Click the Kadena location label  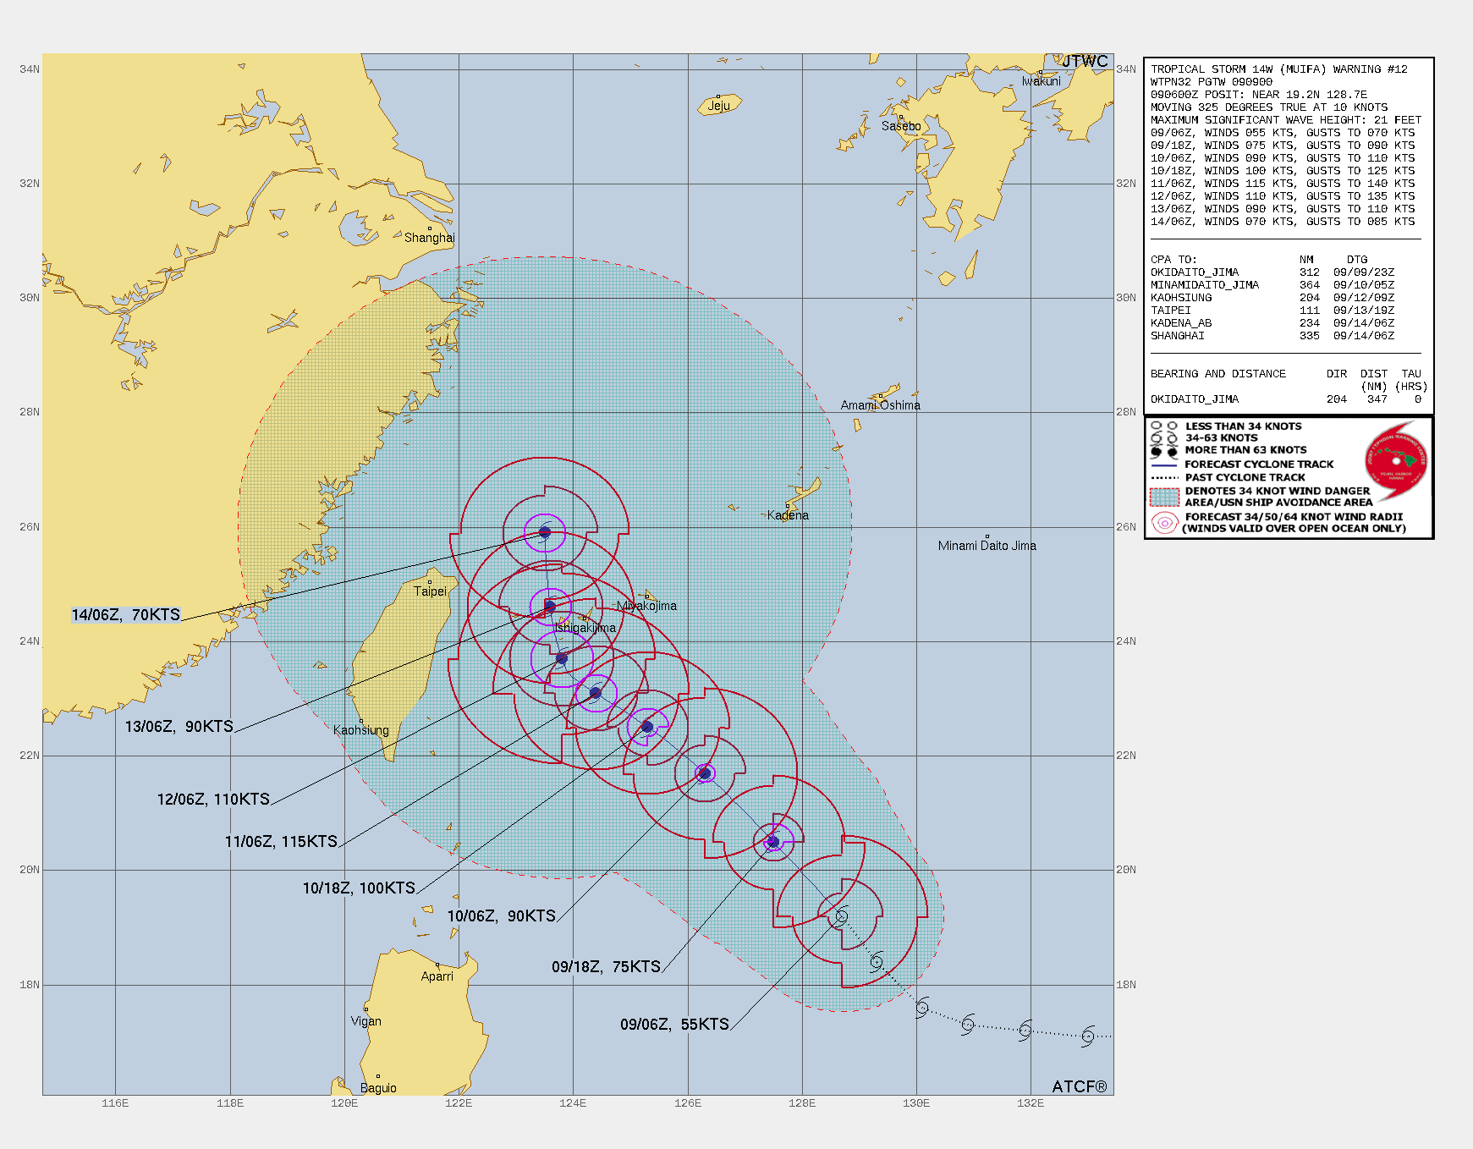pyautogui.click(x=788, y=515)
